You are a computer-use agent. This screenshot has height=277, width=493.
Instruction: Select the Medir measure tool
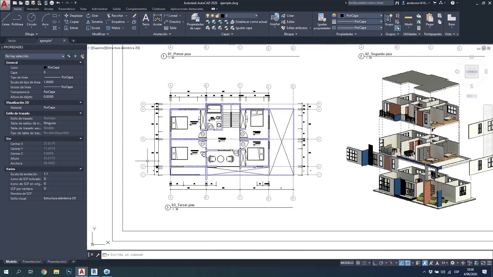(x=409, y=20)
